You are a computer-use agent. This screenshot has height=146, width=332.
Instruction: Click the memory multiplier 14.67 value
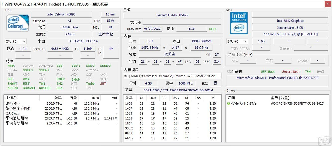[x=175, y=48]
